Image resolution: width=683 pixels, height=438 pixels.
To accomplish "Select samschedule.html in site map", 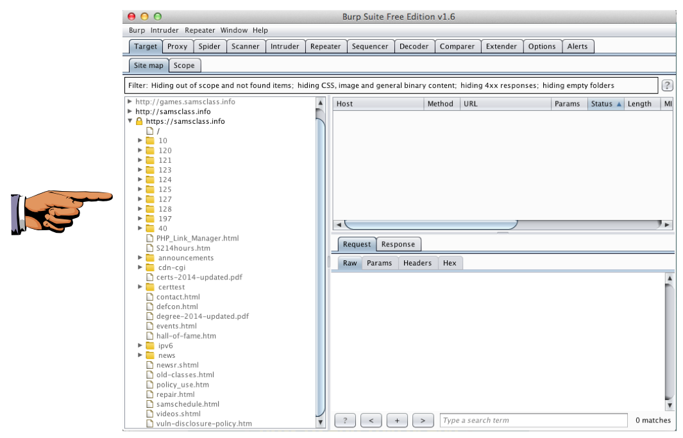I will tap(188, 404).
